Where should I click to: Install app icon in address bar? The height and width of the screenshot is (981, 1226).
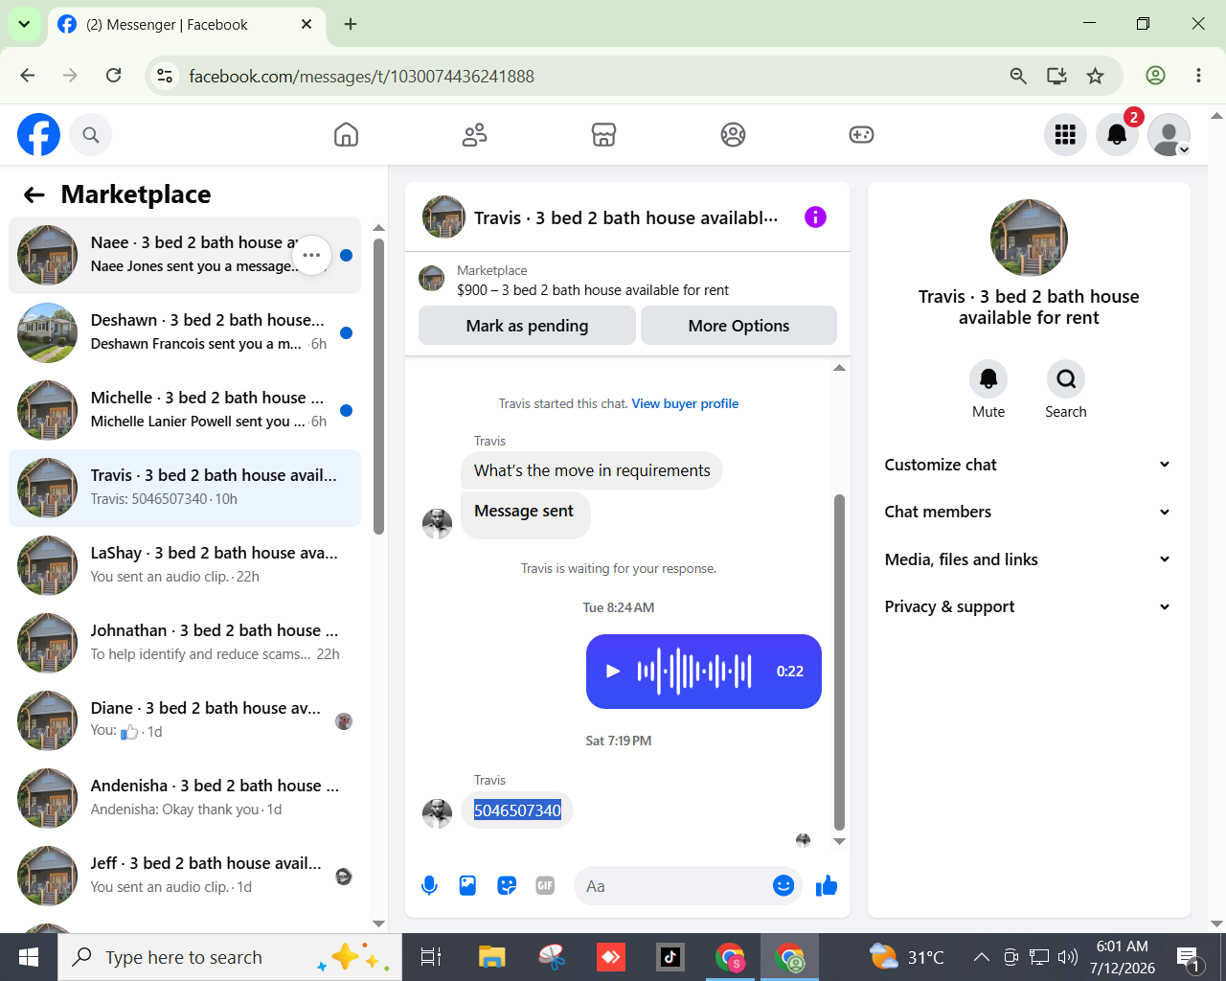point(1056,76)
